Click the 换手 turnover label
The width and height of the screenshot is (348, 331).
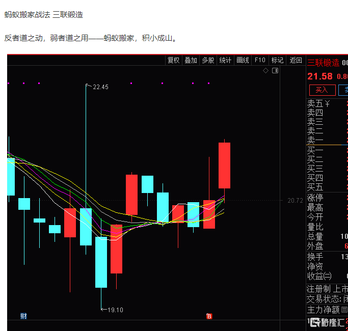point(315,257)
